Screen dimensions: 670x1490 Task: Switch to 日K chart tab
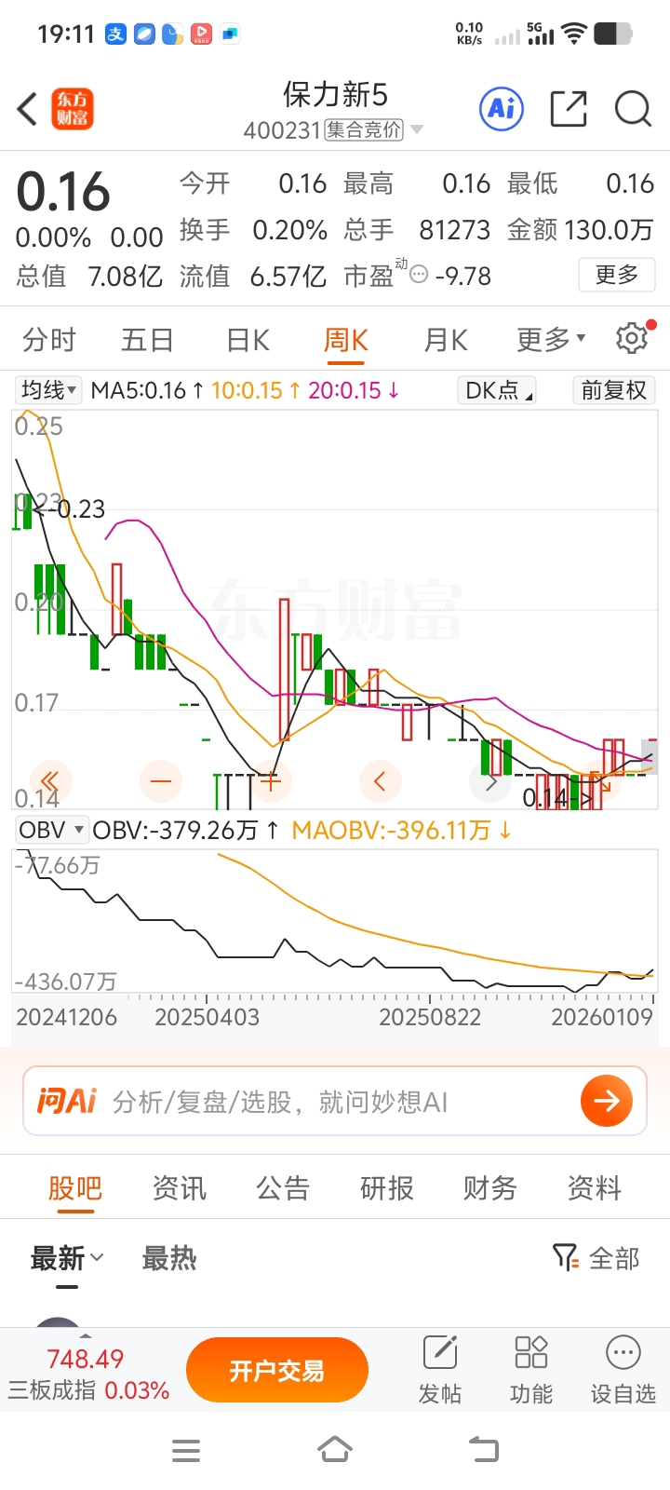coord(248,339)
